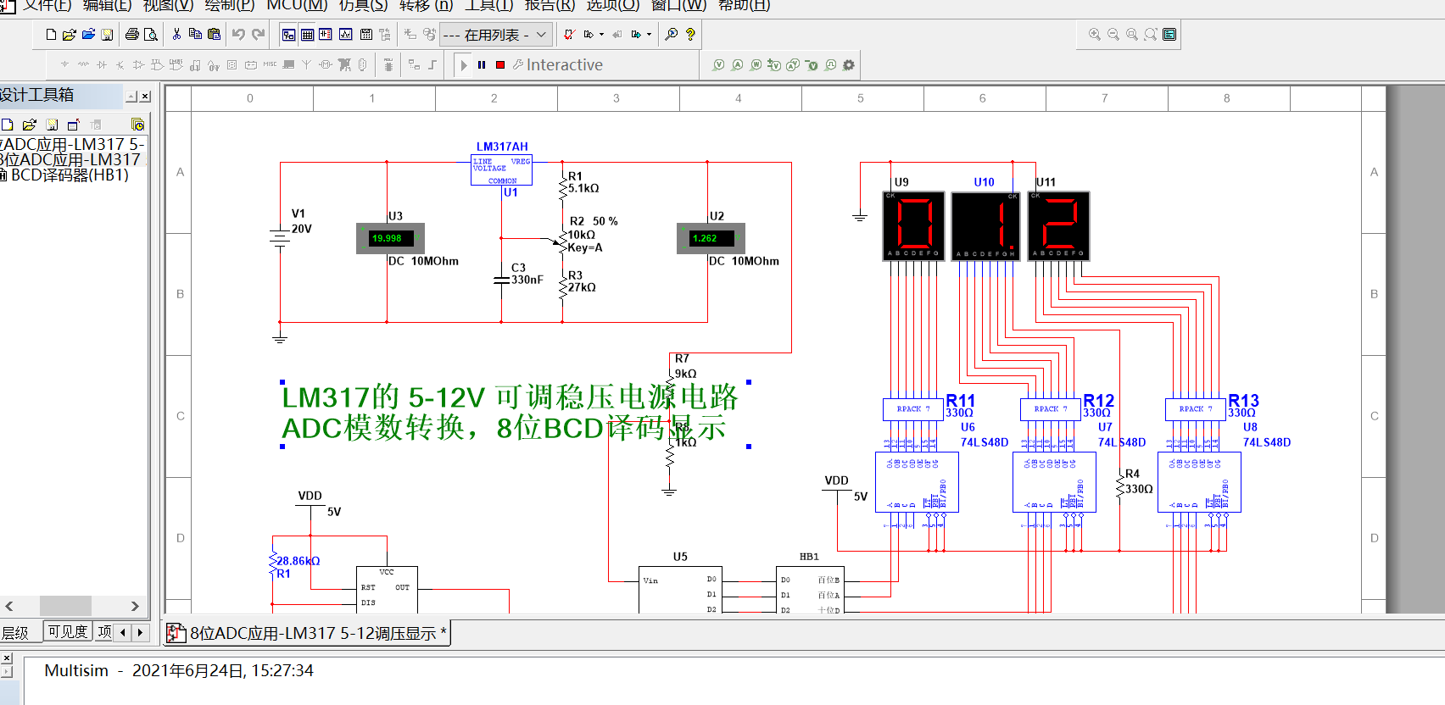Click the Open sample blue folder icon
This screenshot has width=1445, height=705.
(x=88, y=35)
